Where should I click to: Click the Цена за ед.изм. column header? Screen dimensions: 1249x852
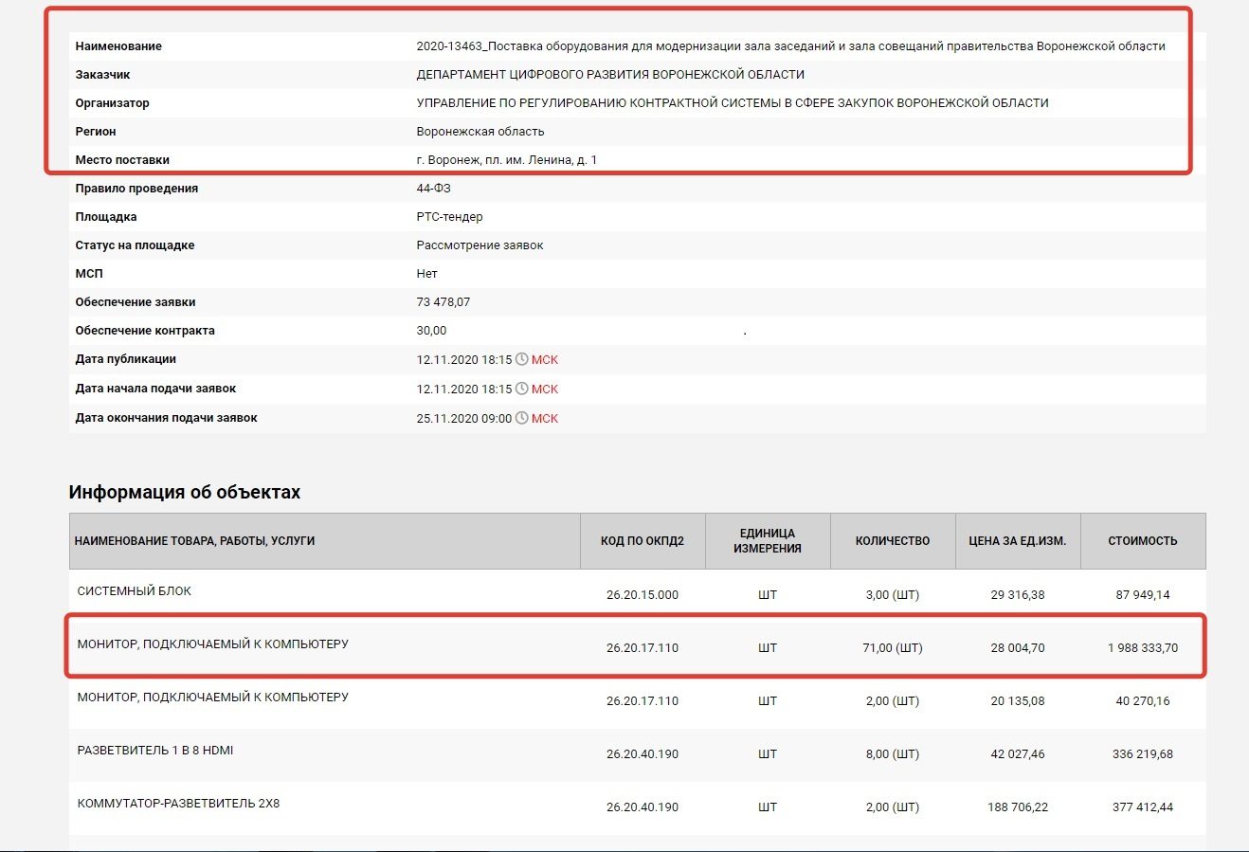pos(1017,541)
